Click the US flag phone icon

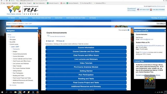138,10
